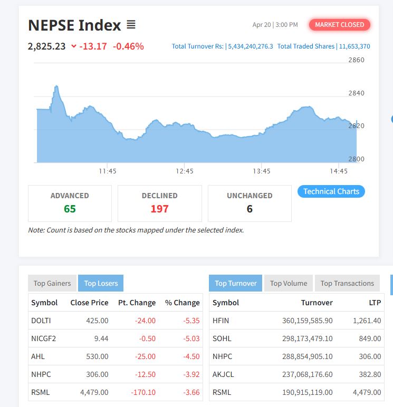Open AKJCL in the turnover table
393x407 pixels.
point(223,374)
